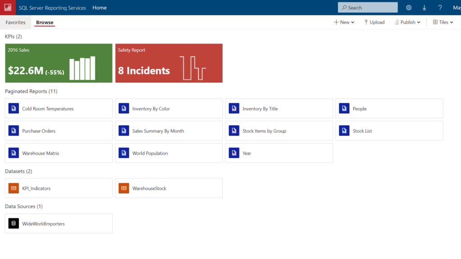Click the step chart in Safety Report KPI

pos(193,68)
